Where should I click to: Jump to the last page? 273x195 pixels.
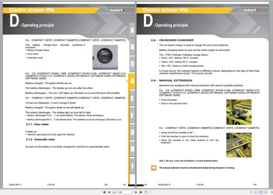coord(141,192)
